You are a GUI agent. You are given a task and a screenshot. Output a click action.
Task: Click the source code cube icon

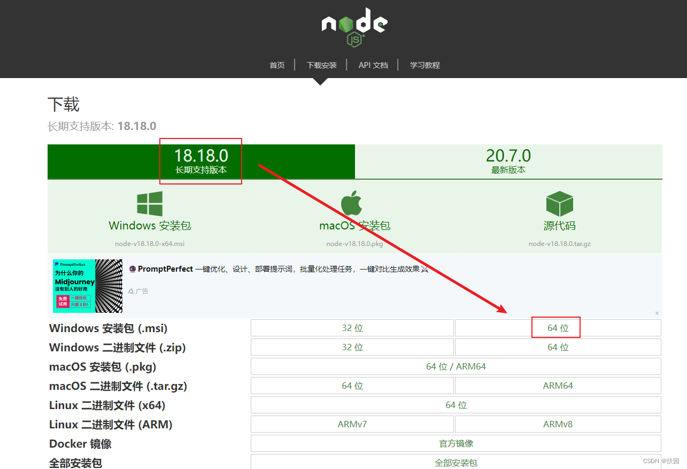pyautogui.click(x=560, y=204)
